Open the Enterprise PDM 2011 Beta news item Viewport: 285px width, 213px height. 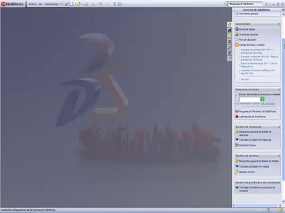click(259, 58)
